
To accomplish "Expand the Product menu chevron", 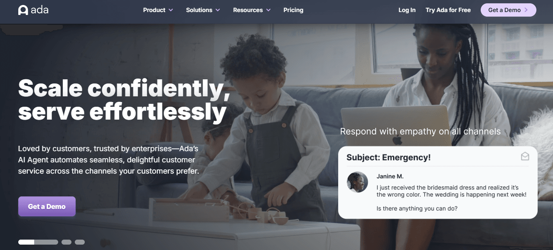I will (171, 10).
